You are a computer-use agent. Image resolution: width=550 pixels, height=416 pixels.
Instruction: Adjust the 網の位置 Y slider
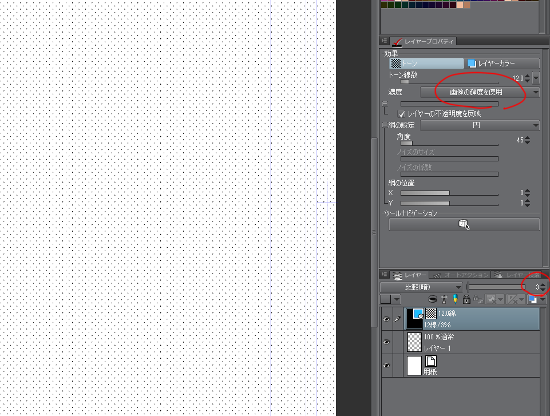tap(449, 204)
